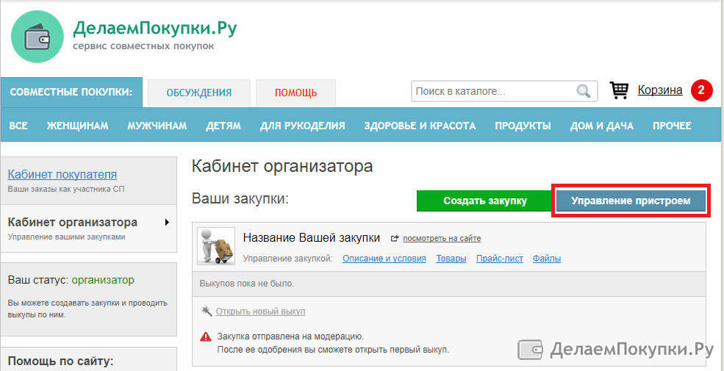
Task: Select the МУЖЧИНАМ category
Action: click(x=157, y=126)
